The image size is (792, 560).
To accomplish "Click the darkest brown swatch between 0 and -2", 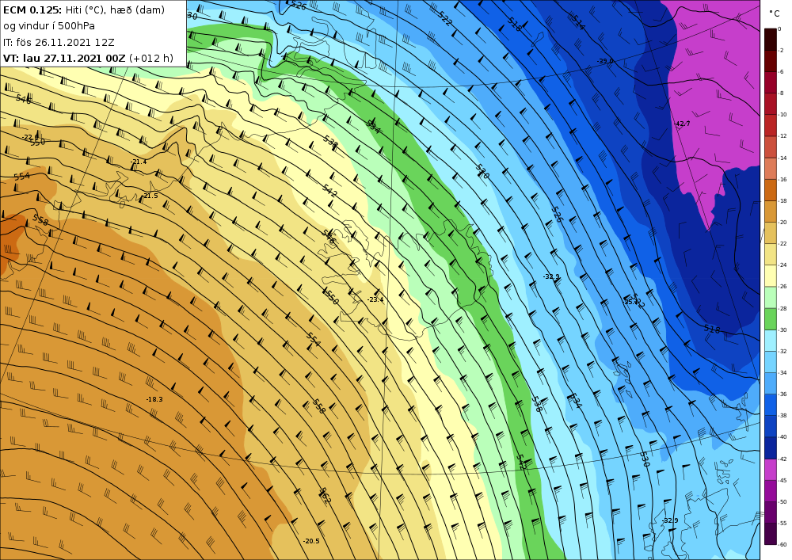I will (771, 40).
